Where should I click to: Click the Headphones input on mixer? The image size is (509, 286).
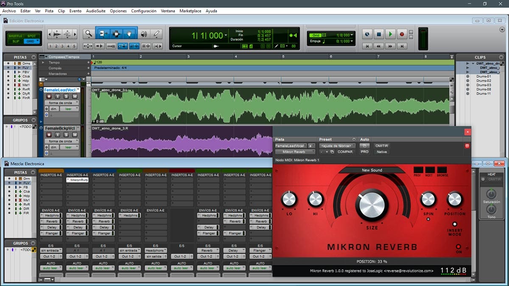156,250
